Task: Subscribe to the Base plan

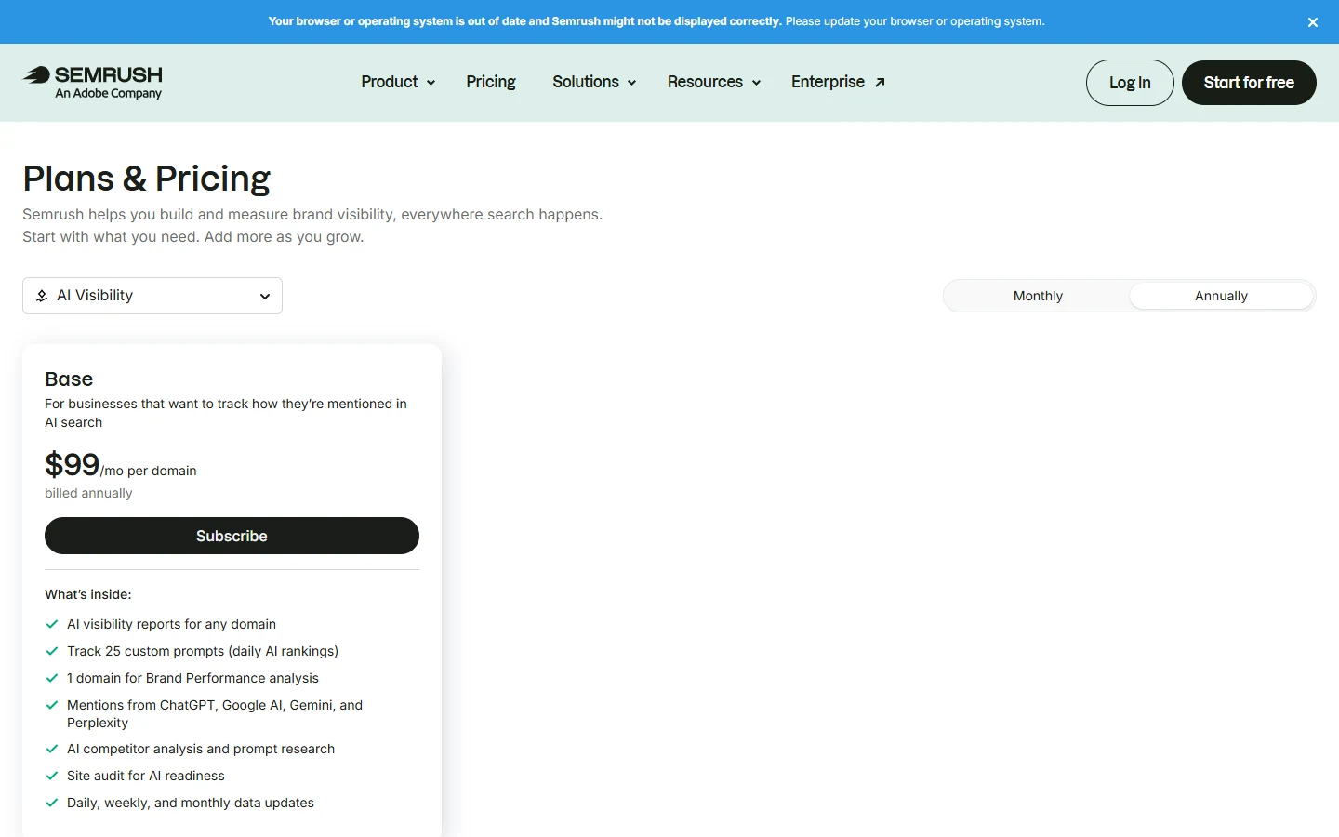Action: click(232, 536)
